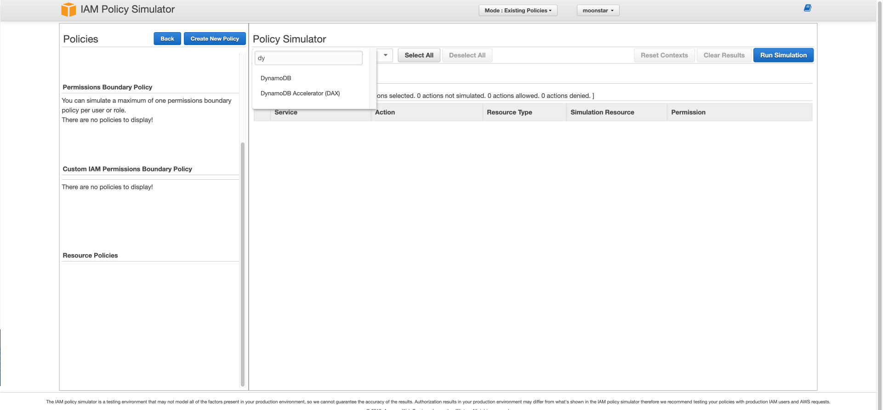Select DynamoDB from the service list

276,78
